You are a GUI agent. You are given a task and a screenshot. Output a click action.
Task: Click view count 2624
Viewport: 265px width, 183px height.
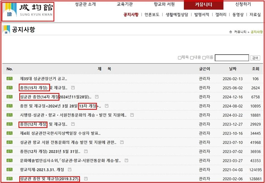click(256, 88)
